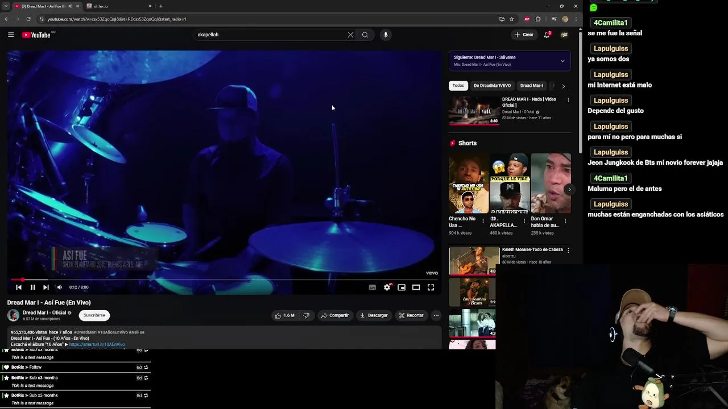Mute the video volume speaker
This screenshot has height=409, width=728.
click(x=60, y=287)
